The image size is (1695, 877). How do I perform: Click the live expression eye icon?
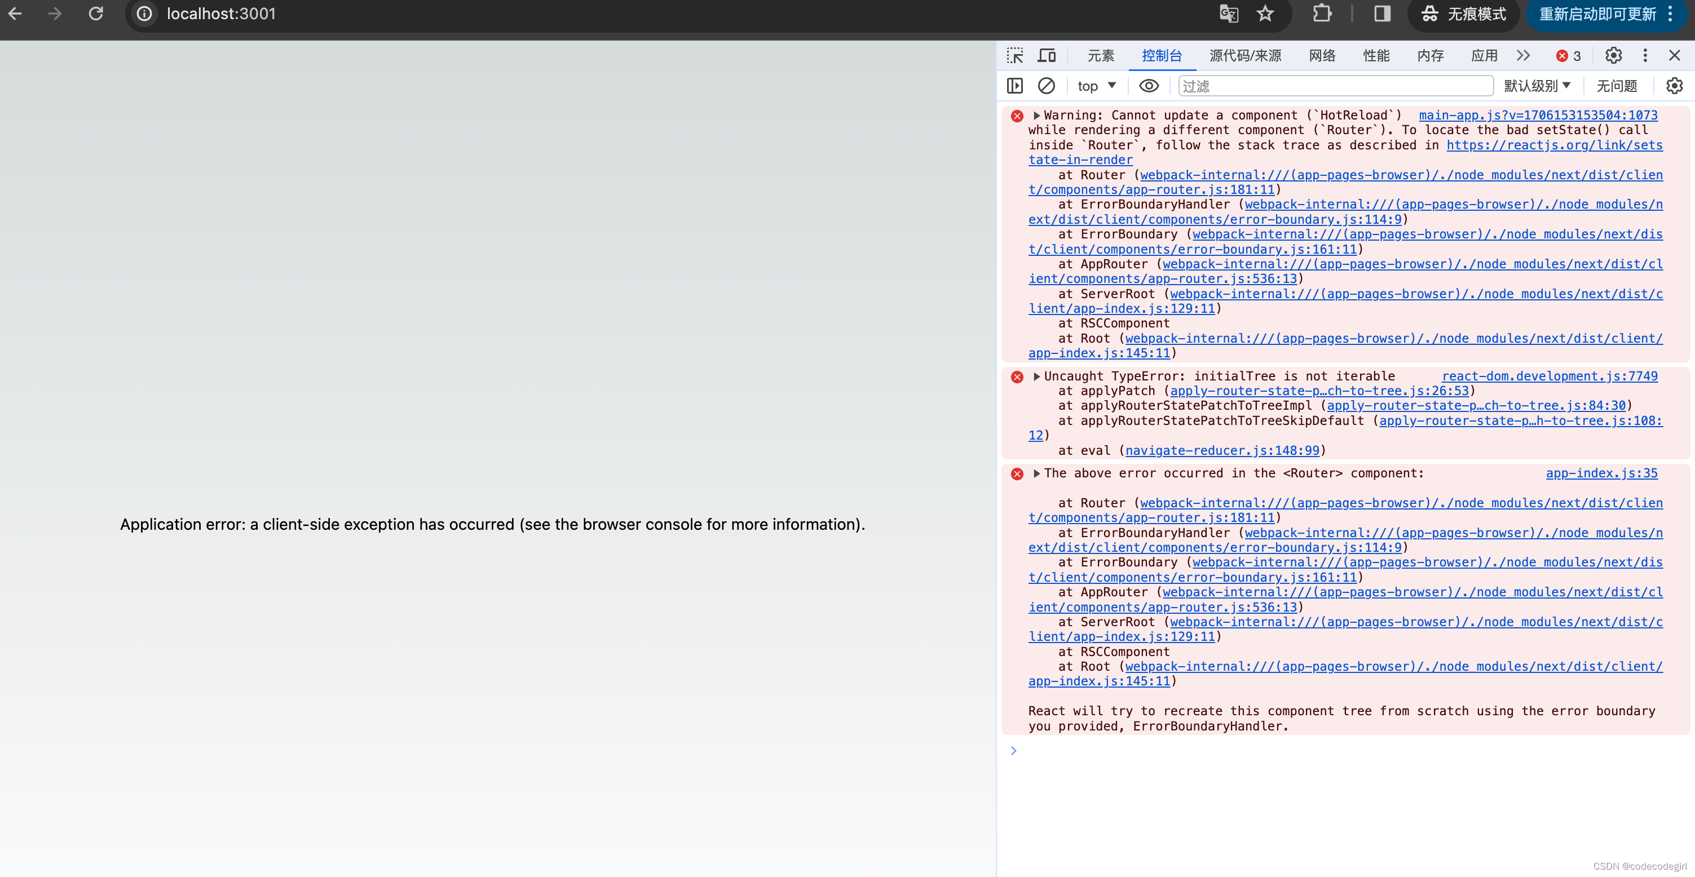pos(1149,86)
